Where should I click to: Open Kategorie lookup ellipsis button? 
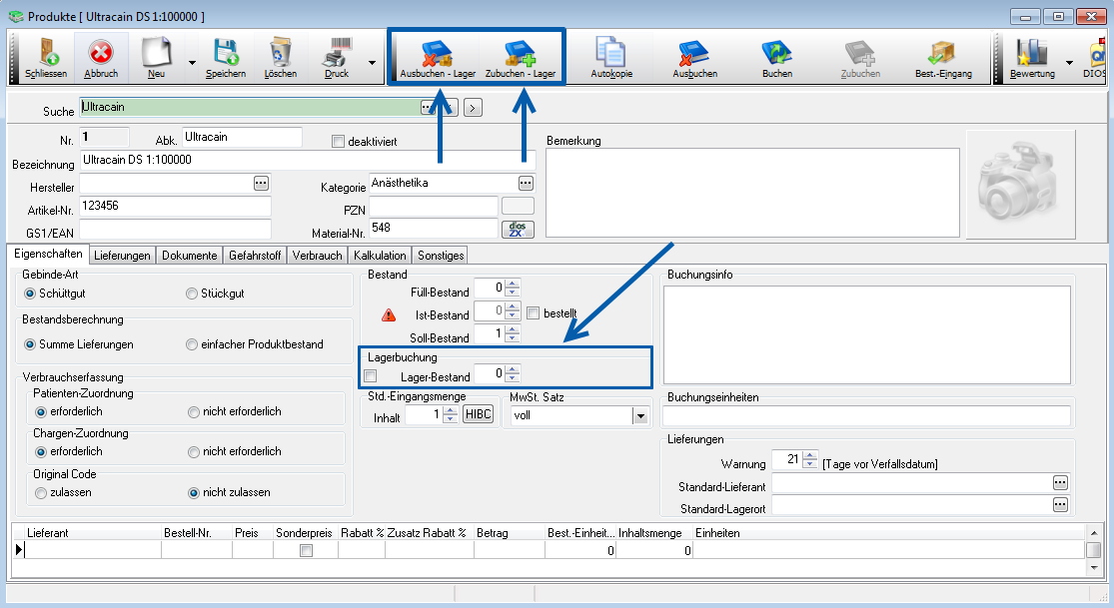(526, 184)
